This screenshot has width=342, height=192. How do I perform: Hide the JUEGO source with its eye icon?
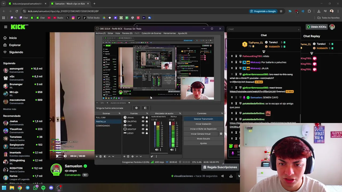[x=143, y=133]
